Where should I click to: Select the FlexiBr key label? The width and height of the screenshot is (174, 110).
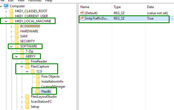coord(46,92)
